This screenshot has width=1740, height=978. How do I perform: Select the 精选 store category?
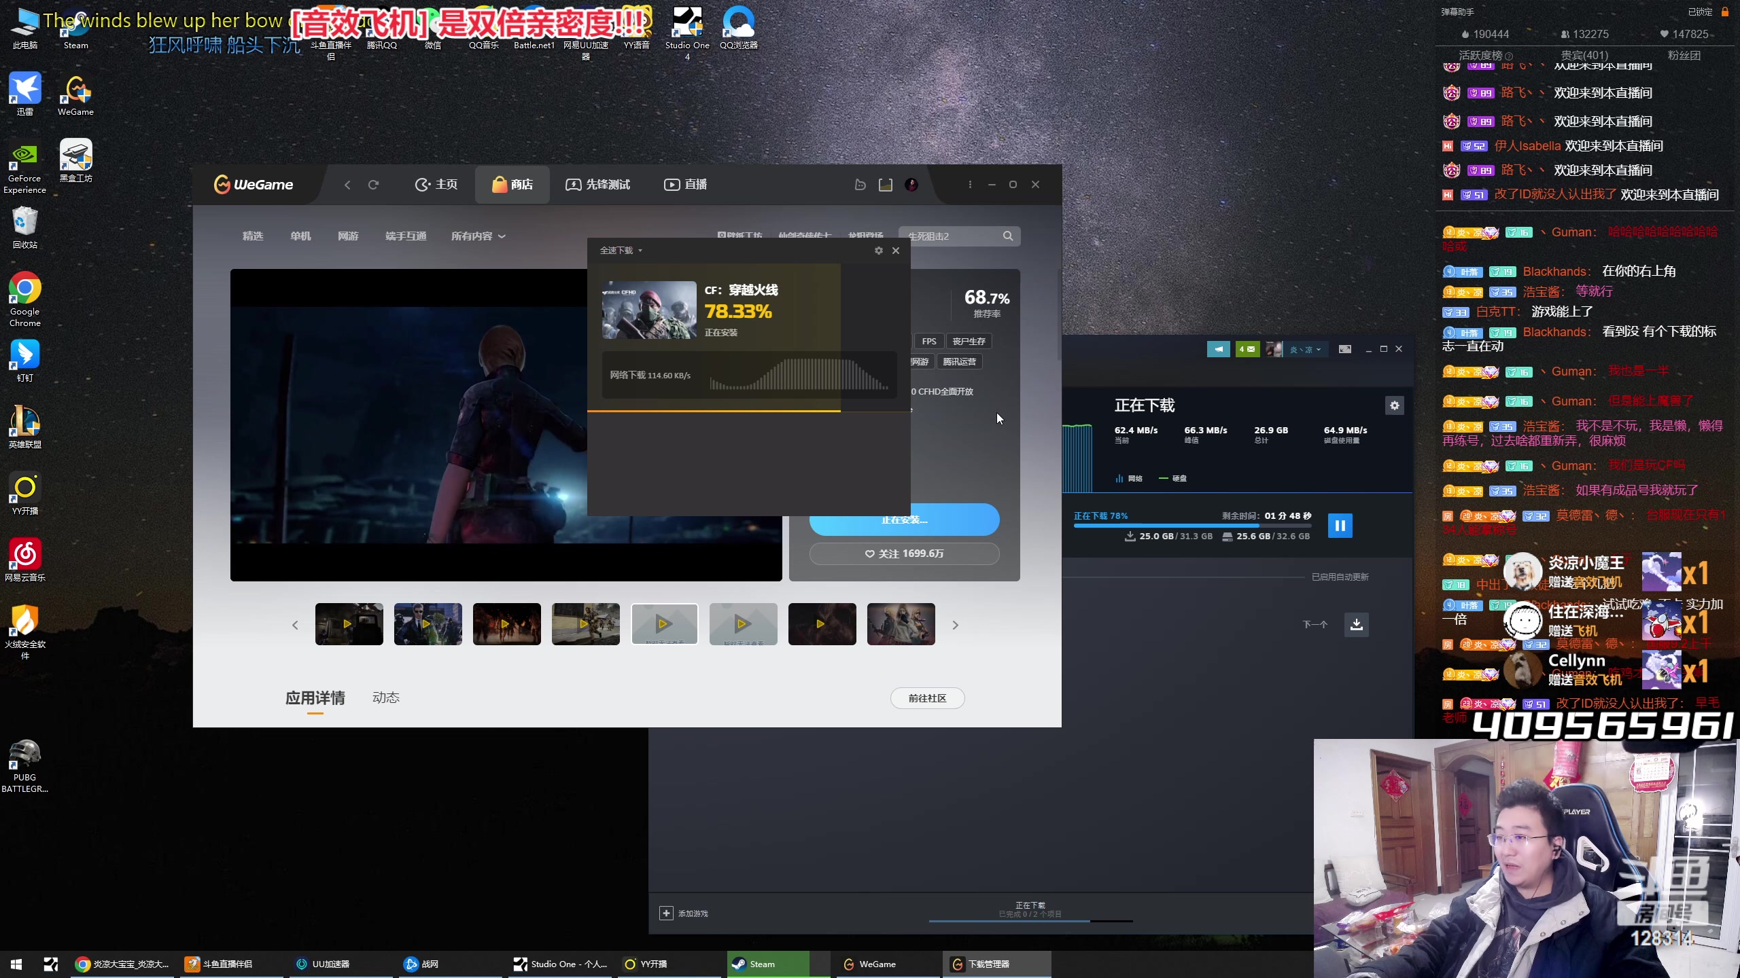253,236
